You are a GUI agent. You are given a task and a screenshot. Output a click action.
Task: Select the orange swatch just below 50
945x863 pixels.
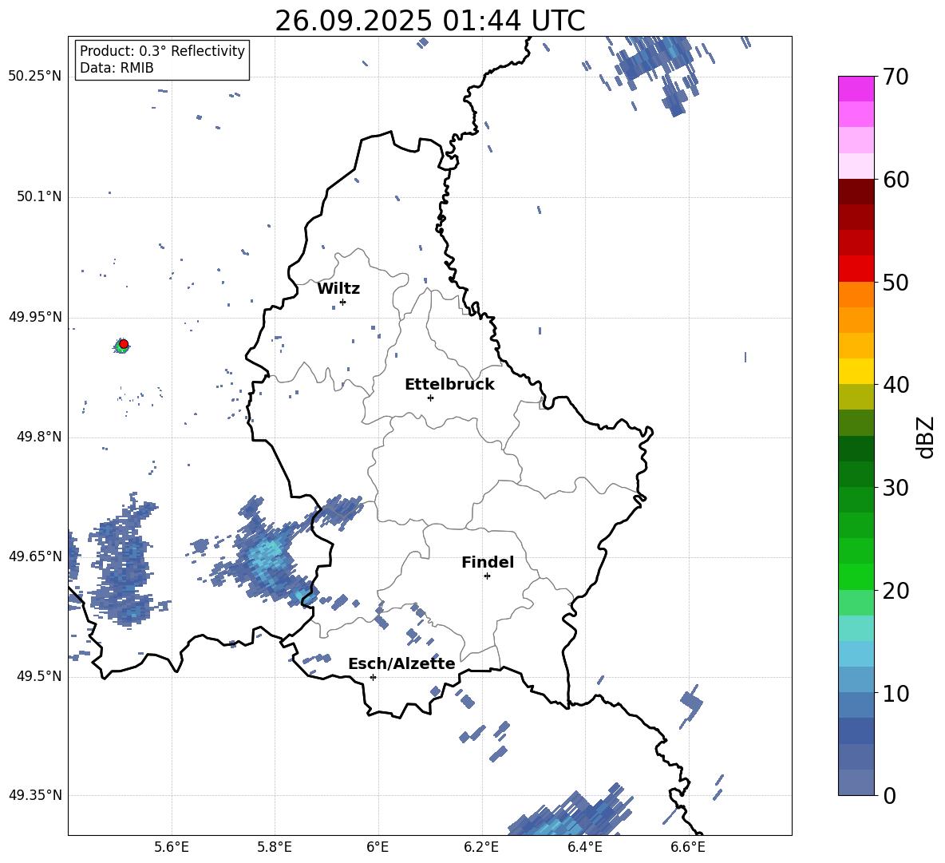point(856,294)
